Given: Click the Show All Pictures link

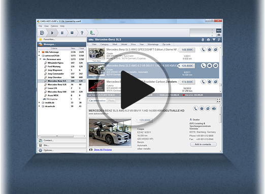Looking at the screenshot, I should point(103,149).
